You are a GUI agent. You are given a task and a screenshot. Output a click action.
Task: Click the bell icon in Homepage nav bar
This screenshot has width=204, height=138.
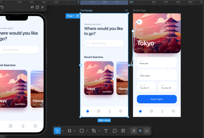point(110,111)
